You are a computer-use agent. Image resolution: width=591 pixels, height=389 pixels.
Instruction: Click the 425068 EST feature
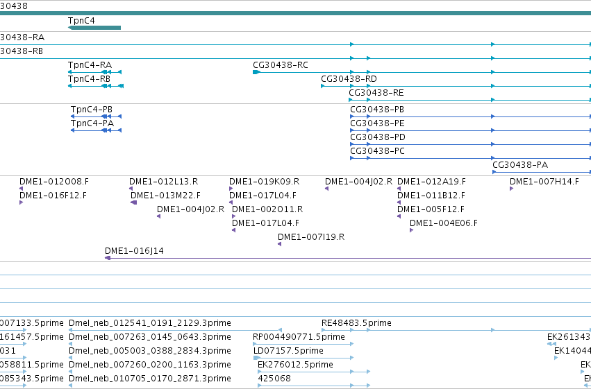314,386
